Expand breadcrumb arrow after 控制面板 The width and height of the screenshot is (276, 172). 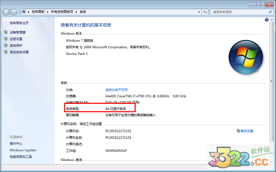coord(47,12)
